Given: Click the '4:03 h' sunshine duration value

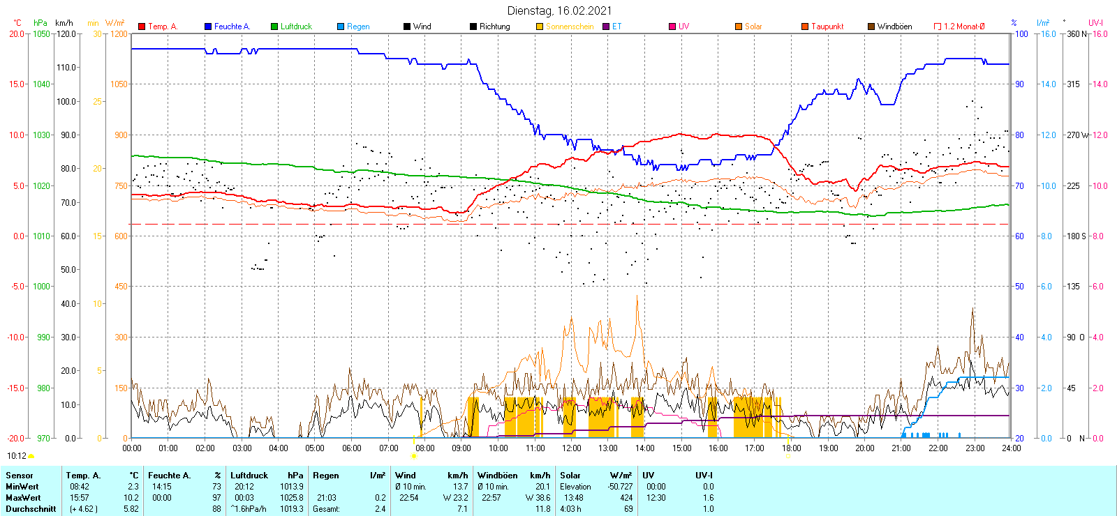Looking at the screenshot, I should 570,509.
